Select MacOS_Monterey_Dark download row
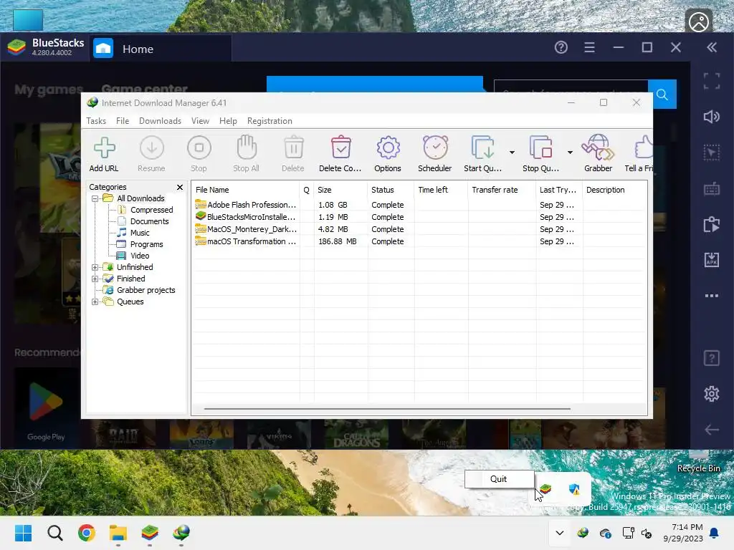 tap(419, 229)
